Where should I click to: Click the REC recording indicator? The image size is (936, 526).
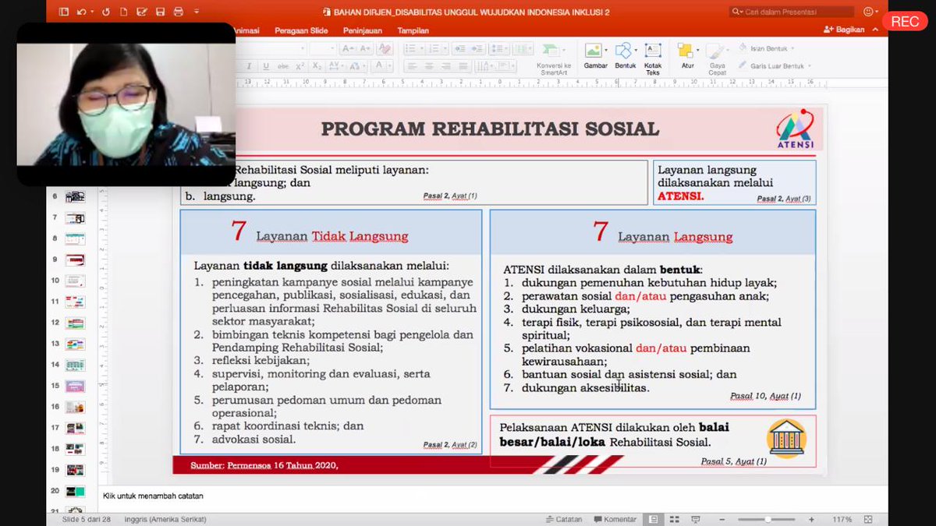(905, 21)
